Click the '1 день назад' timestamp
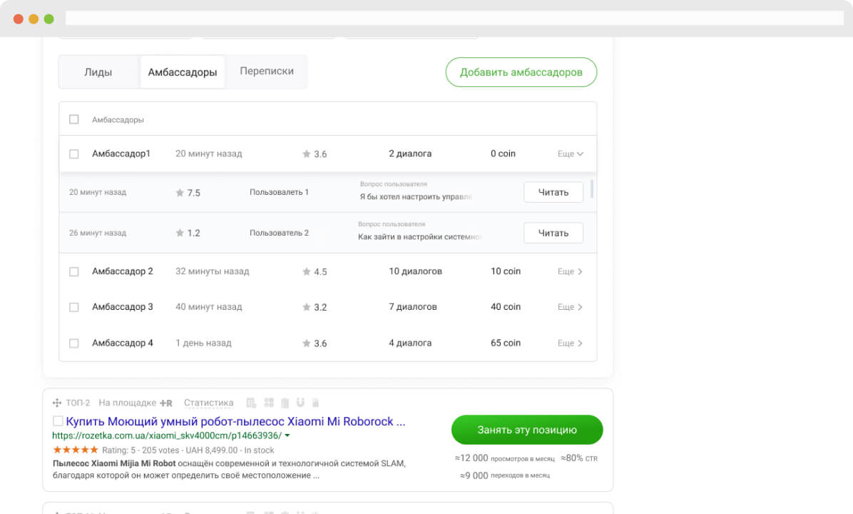Screen dimensions: 853x514 click(x=203, y=343)
